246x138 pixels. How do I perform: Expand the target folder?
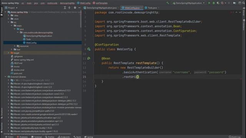click(x=8, y=53)
